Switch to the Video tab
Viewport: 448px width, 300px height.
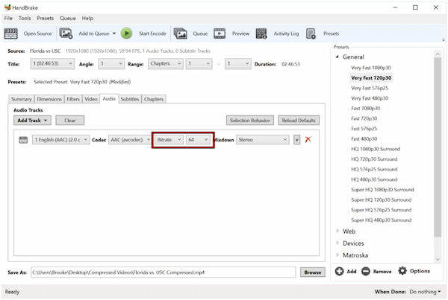click(91, 99)
